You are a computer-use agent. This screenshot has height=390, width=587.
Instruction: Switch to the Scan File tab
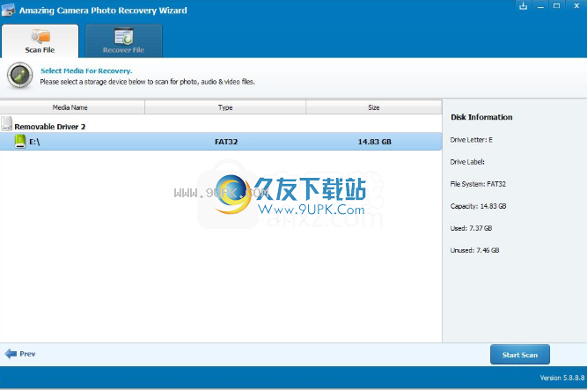(40, 41)
